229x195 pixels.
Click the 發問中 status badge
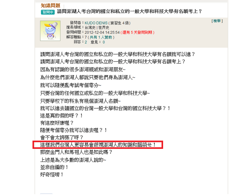tap(48, 12)
